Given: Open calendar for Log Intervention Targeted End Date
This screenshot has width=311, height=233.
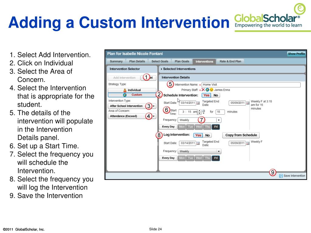Looking at the screenshot, I should pos(248,143).
